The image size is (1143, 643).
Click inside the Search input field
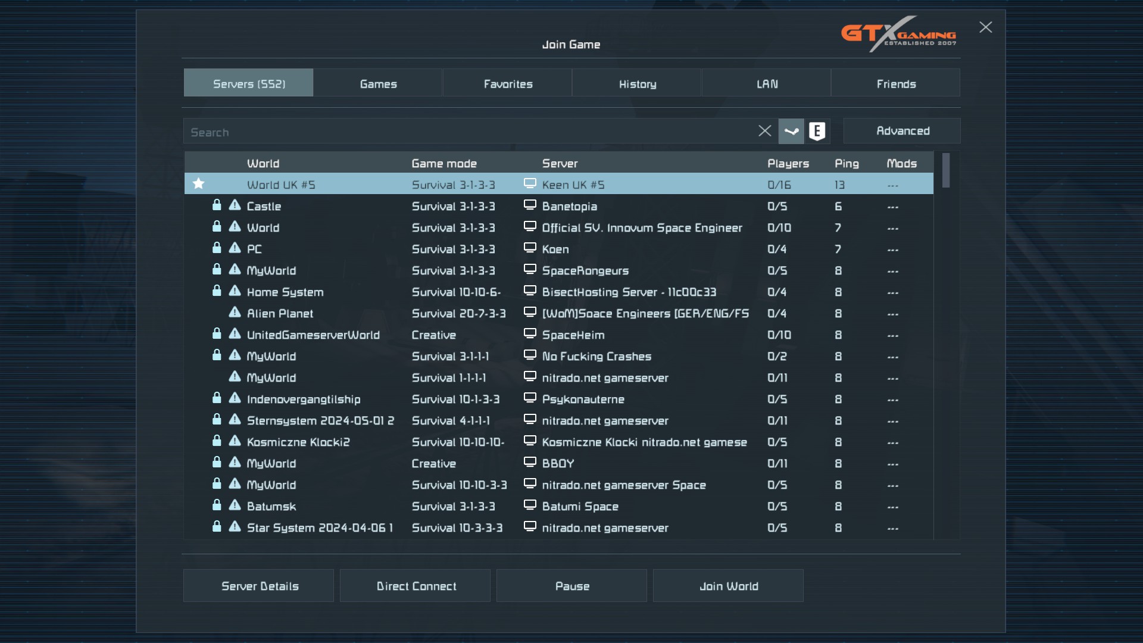[x=464, y=132]
